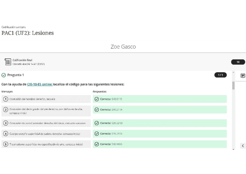
Task: Click the message about Contusión del hombro derecho
Action: click(32, 99)
